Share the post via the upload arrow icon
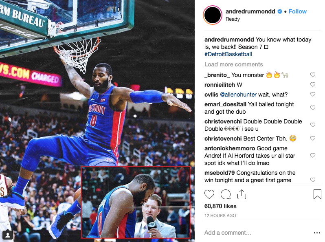The image size is (325, 242). [242, 194]
